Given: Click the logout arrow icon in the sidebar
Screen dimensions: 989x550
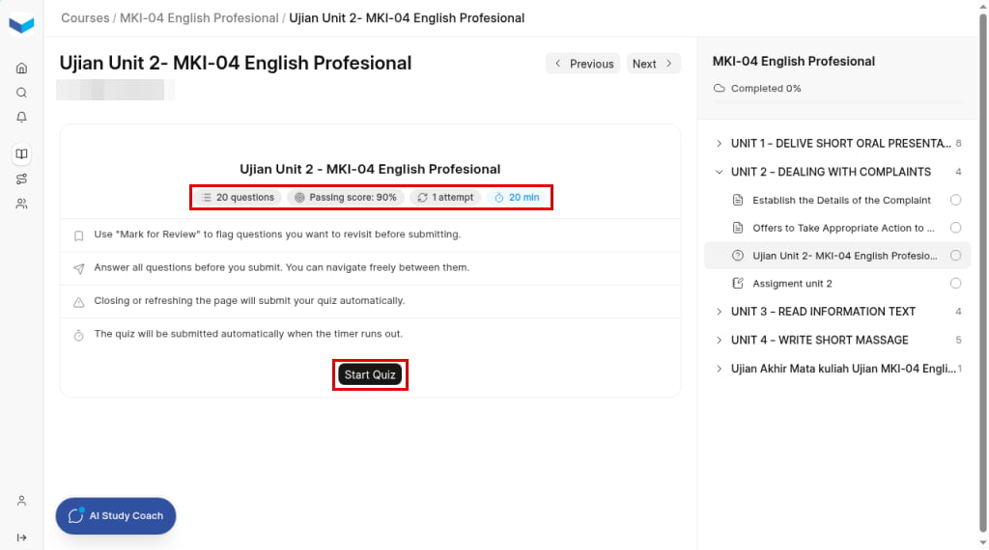Looking at the screenshot, I should tap(21, 537).
